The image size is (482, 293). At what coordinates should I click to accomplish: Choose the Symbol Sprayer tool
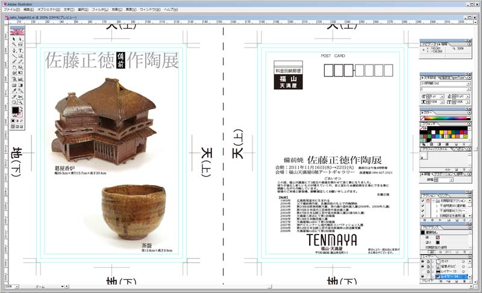[14, 79]
